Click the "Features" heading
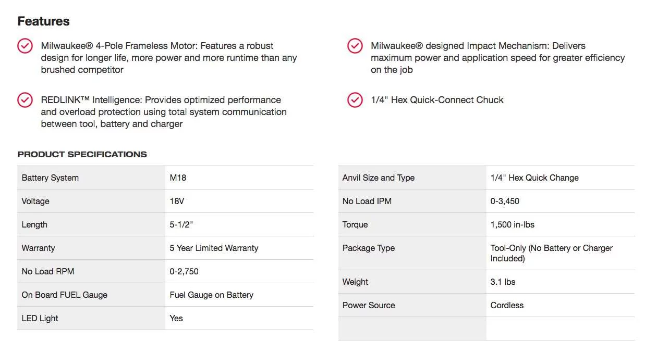Screen dimensions: 669x341 [x=44, y=21]
